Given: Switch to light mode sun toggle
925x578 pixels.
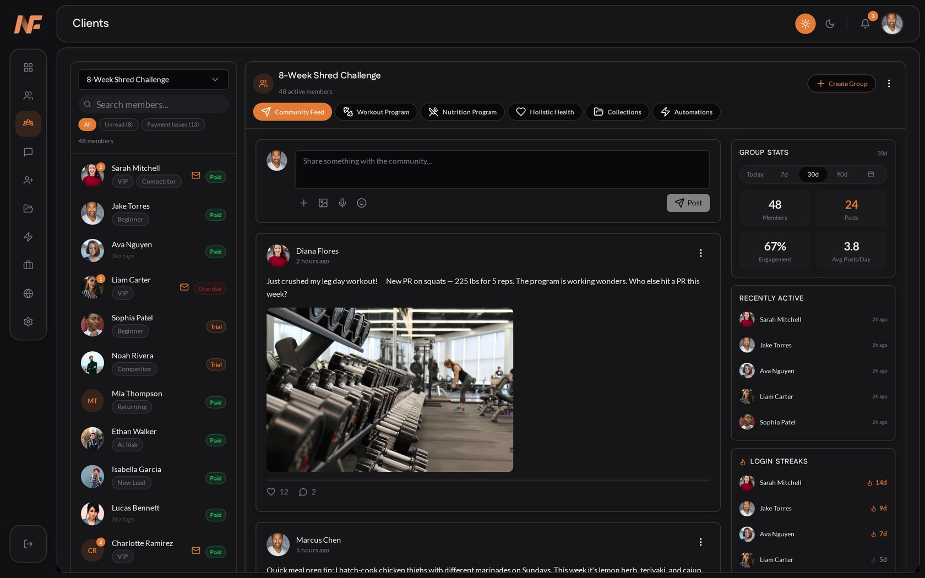Looking at the screenshot, I should coord(805,24).
